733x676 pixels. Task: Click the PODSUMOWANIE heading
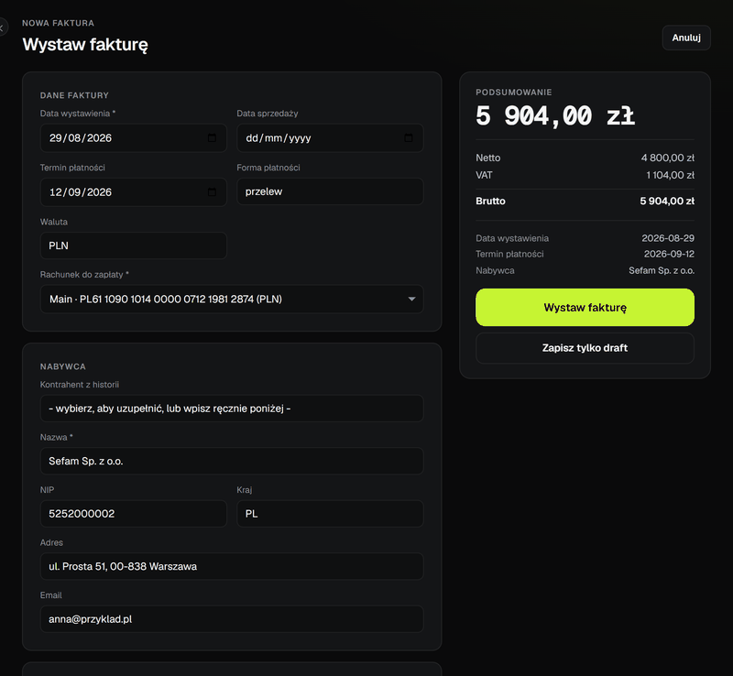click(x=514, y=93)
